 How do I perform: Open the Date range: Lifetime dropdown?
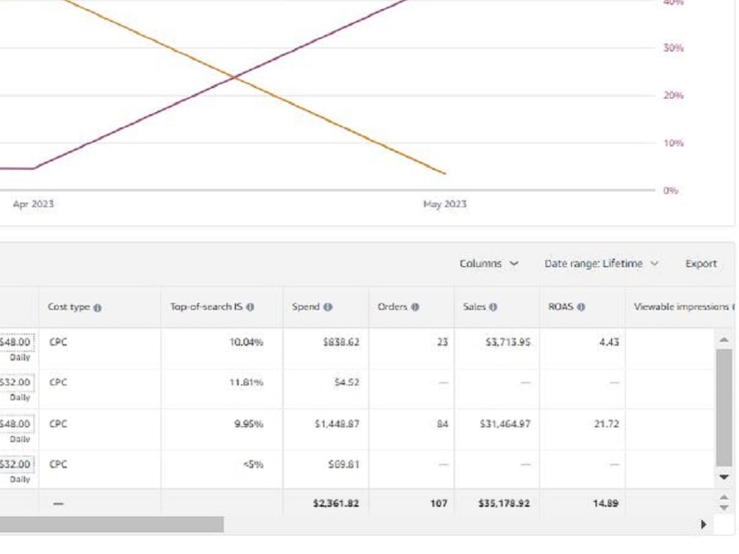point(602,264)
